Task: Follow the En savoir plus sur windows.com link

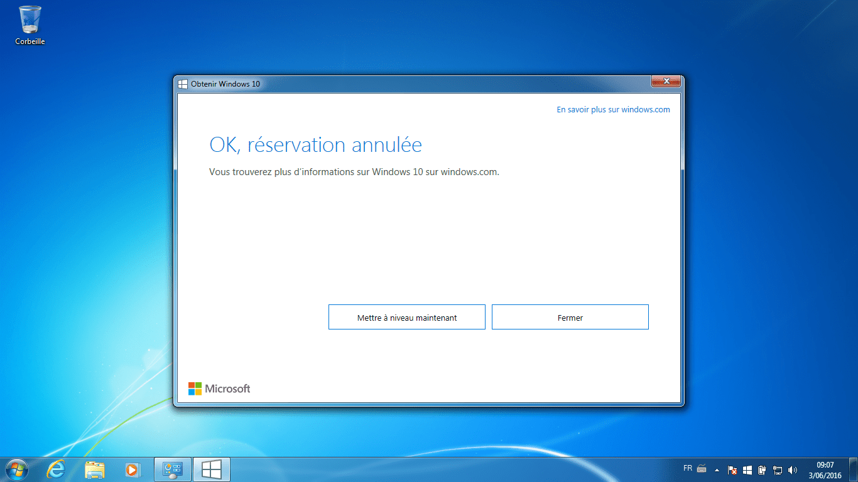Action: (614, 109)
